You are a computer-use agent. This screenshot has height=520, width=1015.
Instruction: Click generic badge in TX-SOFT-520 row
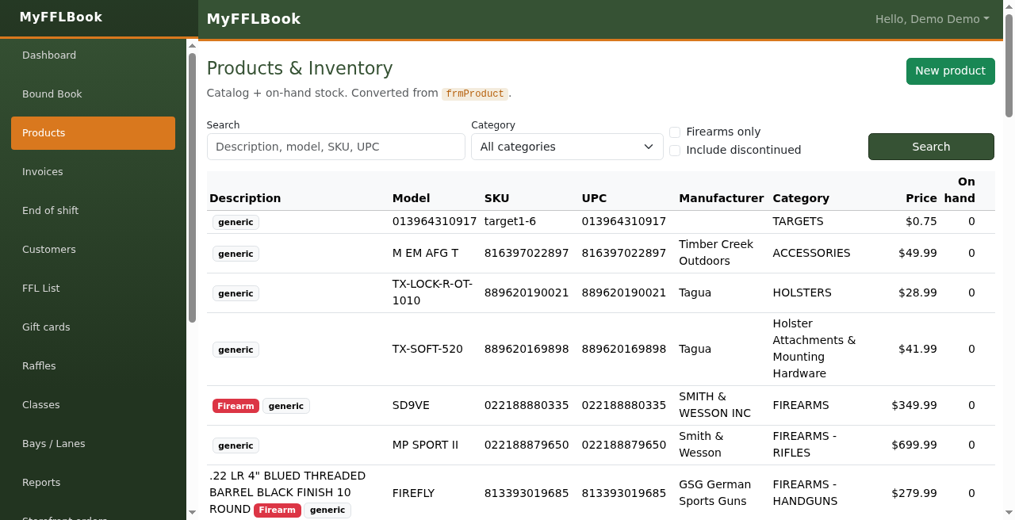click(x=236, y=350)
